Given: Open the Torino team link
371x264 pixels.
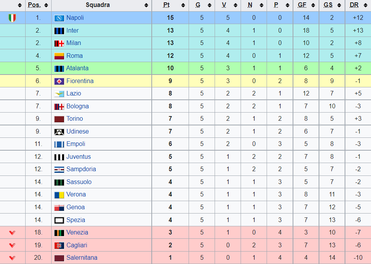Looking at the screenshot, I should click(75, 119).
